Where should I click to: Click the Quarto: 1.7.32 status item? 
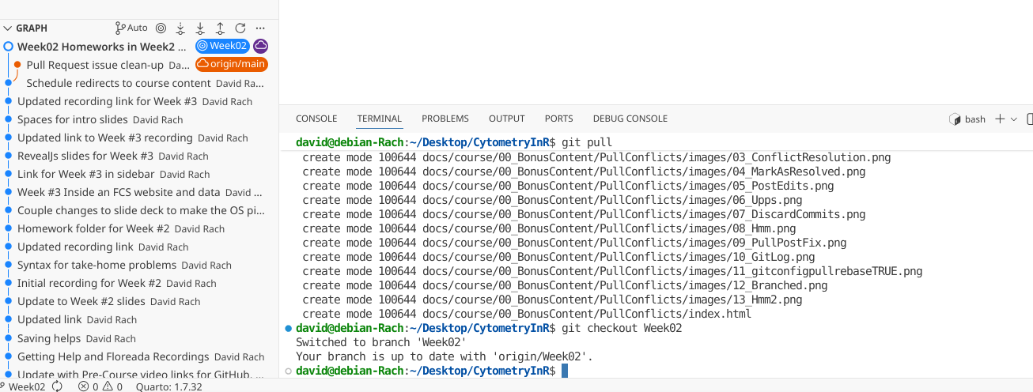point(169,386)
